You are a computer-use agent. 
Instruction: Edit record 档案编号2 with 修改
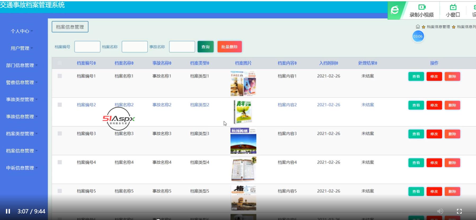pos(434,105)
